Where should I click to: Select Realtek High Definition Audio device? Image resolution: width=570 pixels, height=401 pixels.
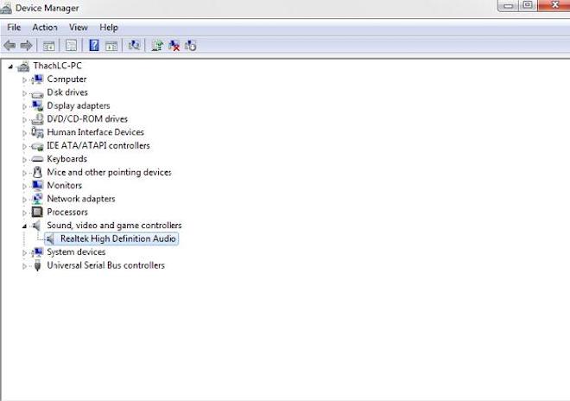tap(117, 239)
